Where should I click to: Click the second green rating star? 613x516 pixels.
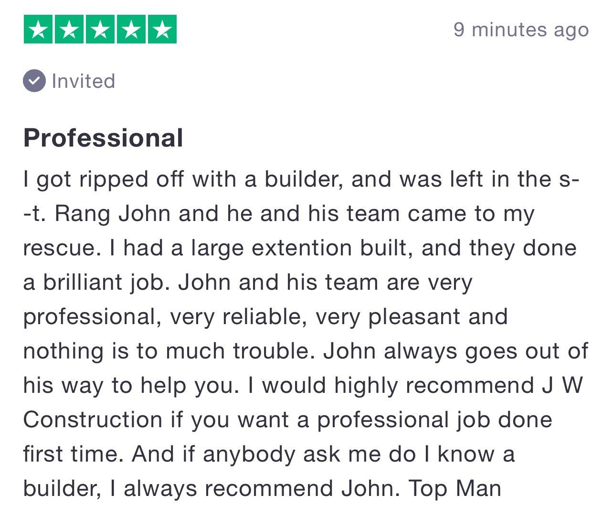click(x=69, y=30)
